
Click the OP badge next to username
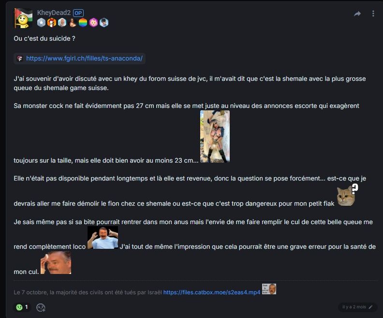coord(78,13)
